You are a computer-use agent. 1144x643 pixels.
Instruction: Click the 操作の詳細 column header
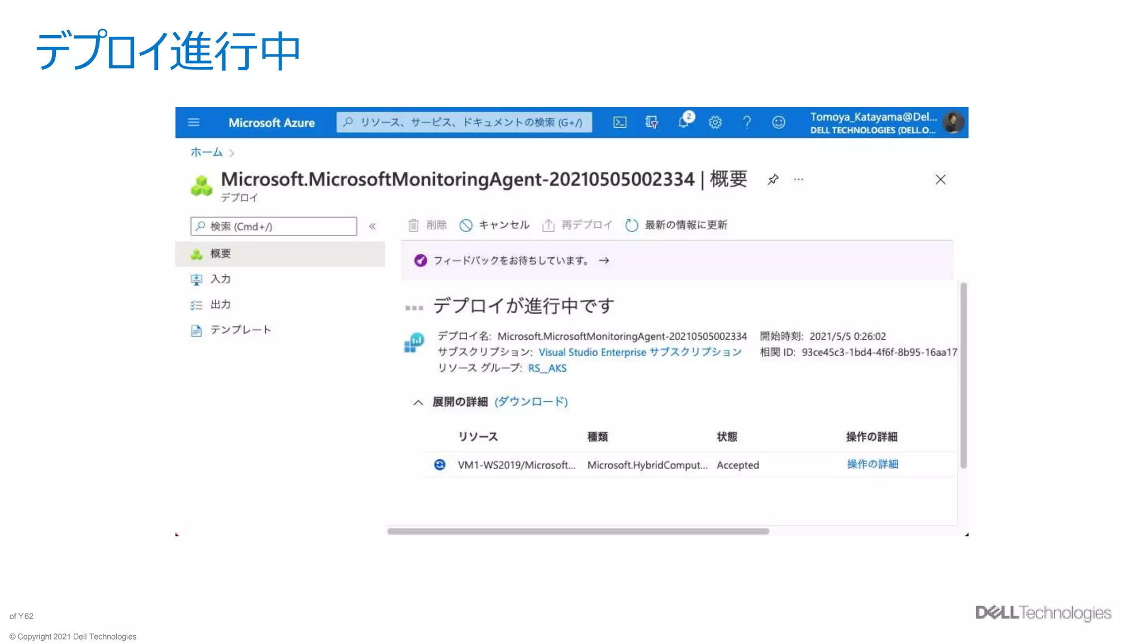[x=871, y=436]
